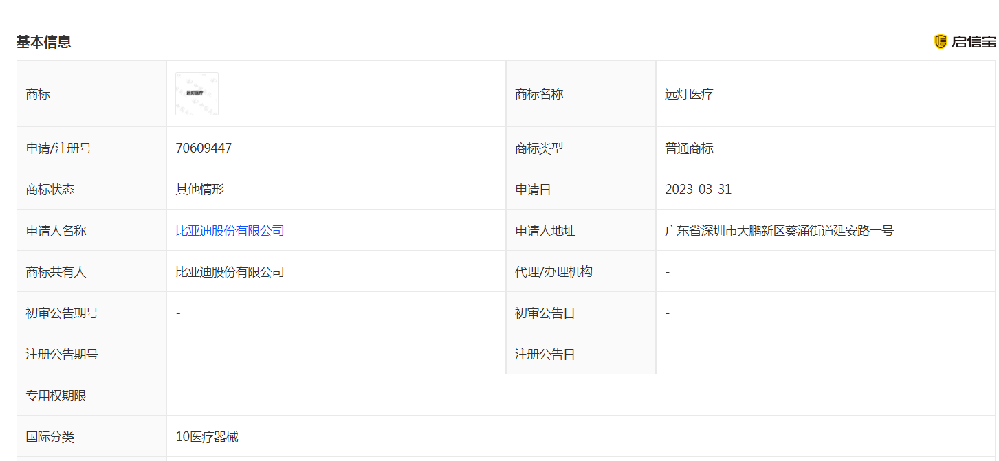
Task: Select the 基本信息 section heading
Action: [44, 42]
